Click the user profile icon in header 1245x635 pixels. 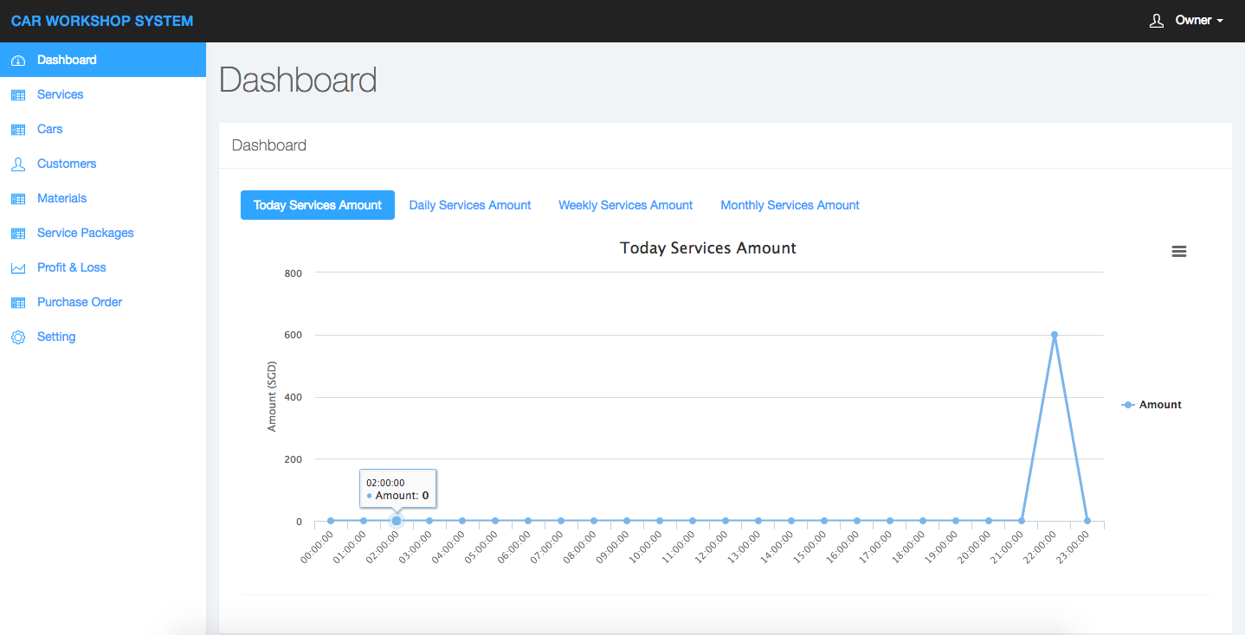coord(1156,21)
